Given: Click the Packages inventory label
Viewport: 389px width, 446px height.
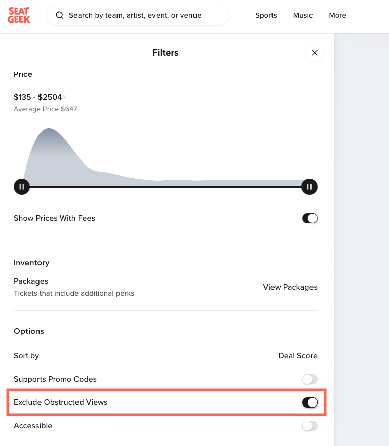Looking at the screenshot, I should (x=31, y=281).
